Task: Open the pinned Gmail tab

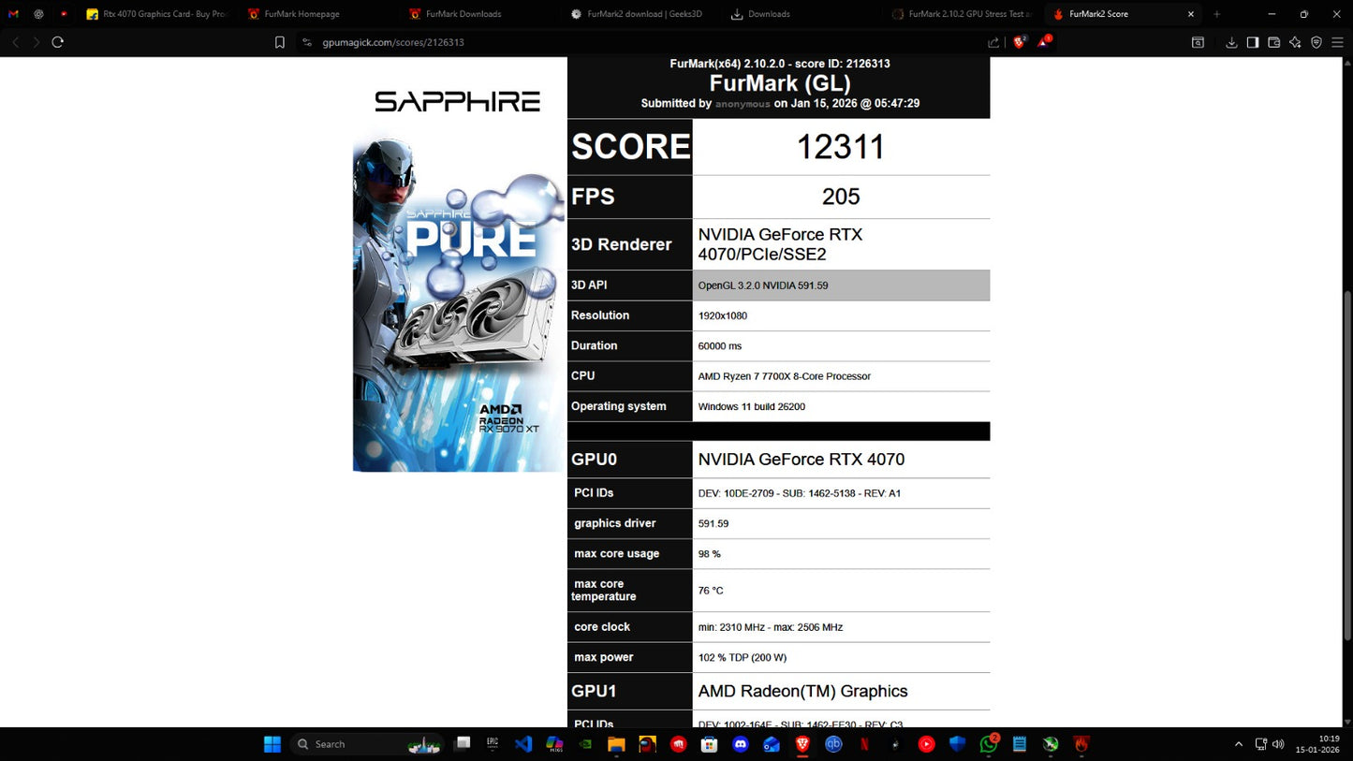Action: tap(13, 14)
